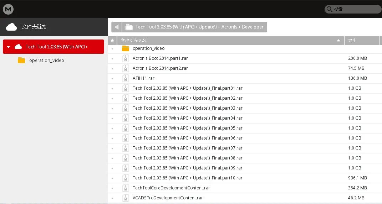Collapse the Tech Tool 2.03.85 tree node arrow

click(9, 47)
